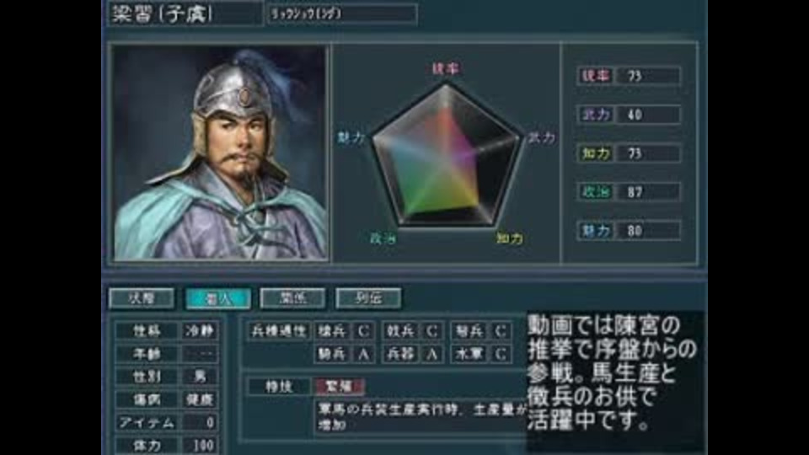809x455 pixels.
Task: Click the 武力 stat label showing 40
Action: (596, 115)
